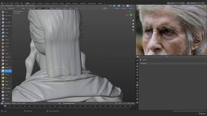The height and width of the screenshot is (116, 207).
Task: Click the red X axis gizmo
Action: point(127,15)
